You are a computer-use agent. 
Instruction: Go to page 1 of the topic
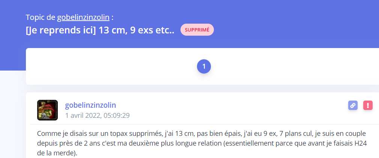coord(204,66)
